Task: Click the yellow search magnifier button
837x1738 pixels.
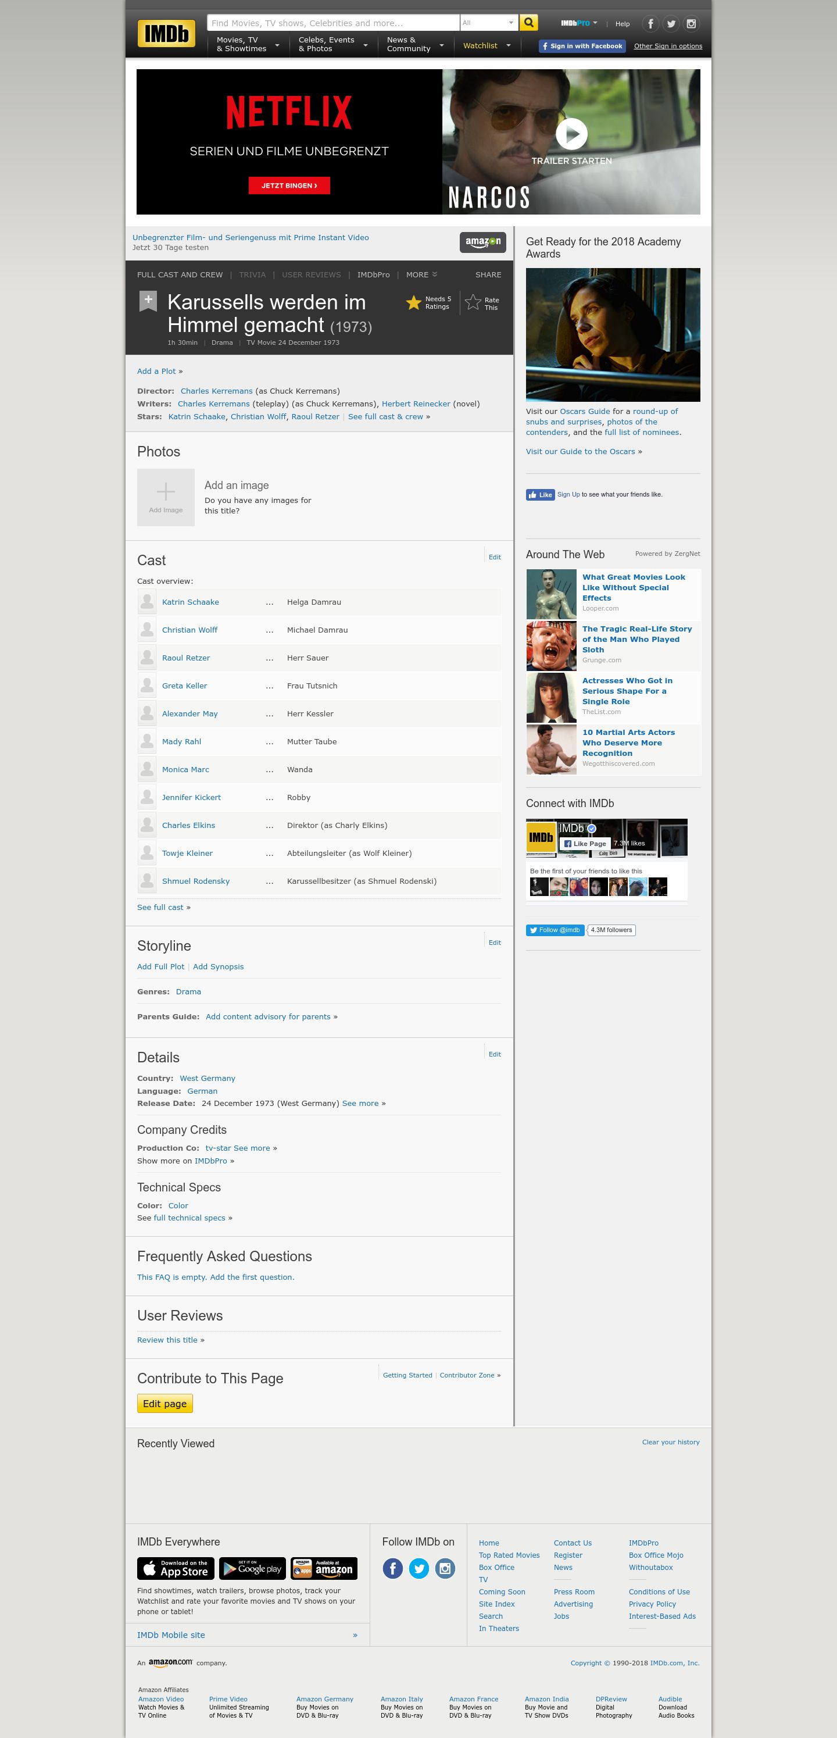Action: (x=529, y=23)
